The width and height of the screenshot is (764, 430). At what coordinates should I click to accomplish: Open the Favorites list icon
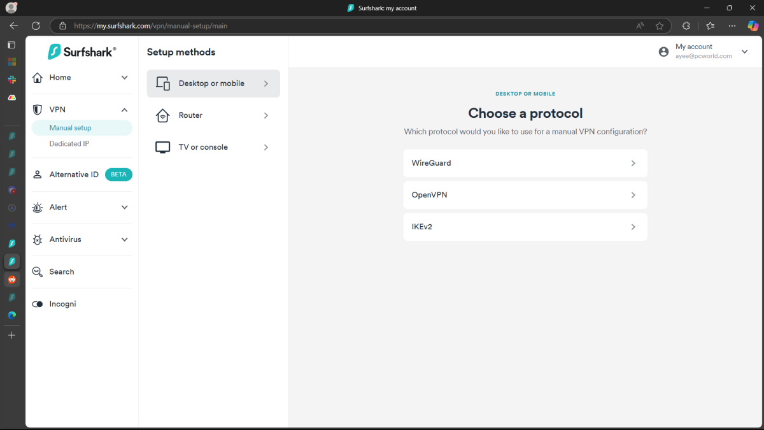(x=711, y=26)
